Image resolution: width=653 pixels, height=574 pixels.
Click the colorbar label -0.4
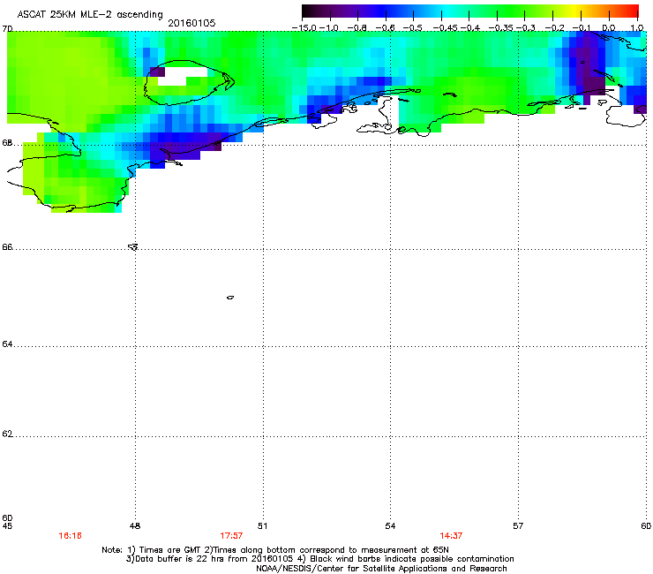(470, 28)
